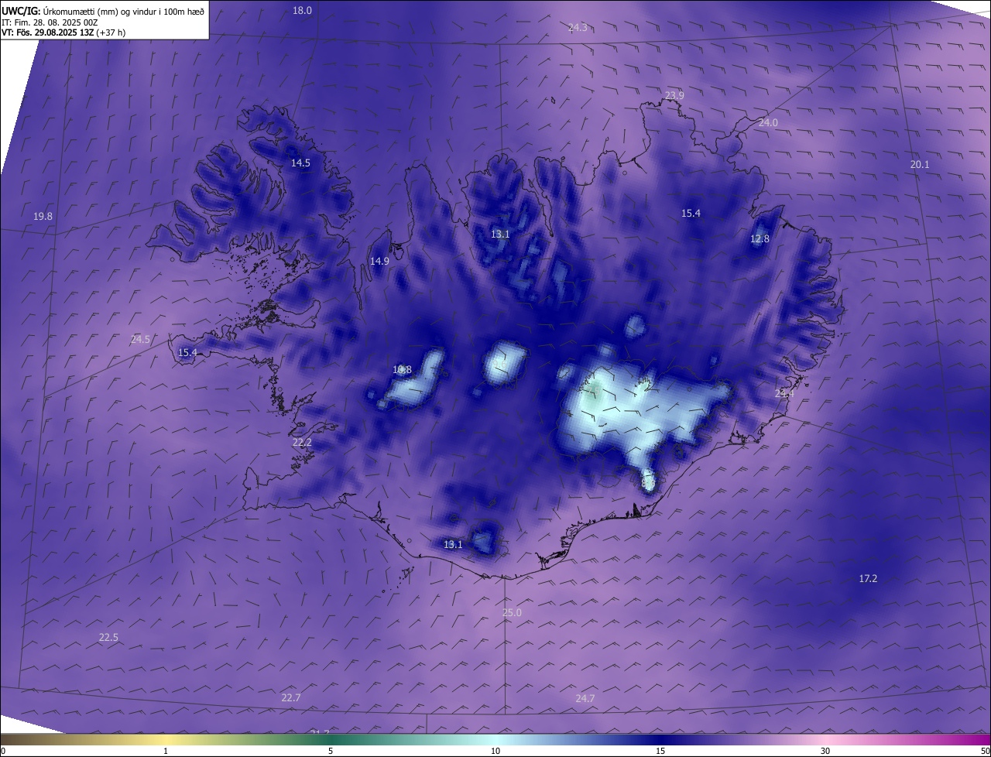Click the 24.3 value label

click(x=578, y=27)
